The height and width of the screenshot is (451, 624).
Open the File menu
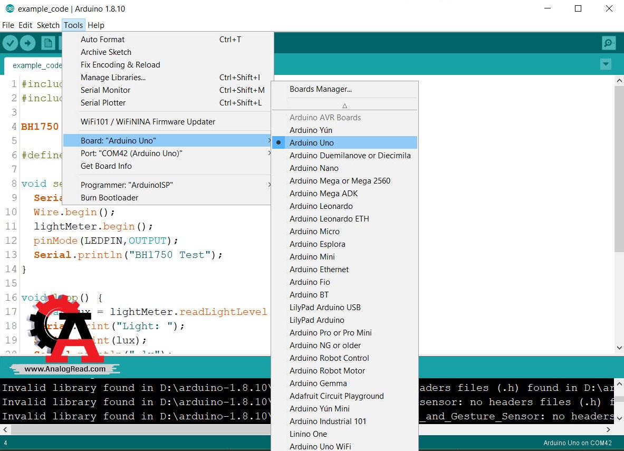(8, 25)
